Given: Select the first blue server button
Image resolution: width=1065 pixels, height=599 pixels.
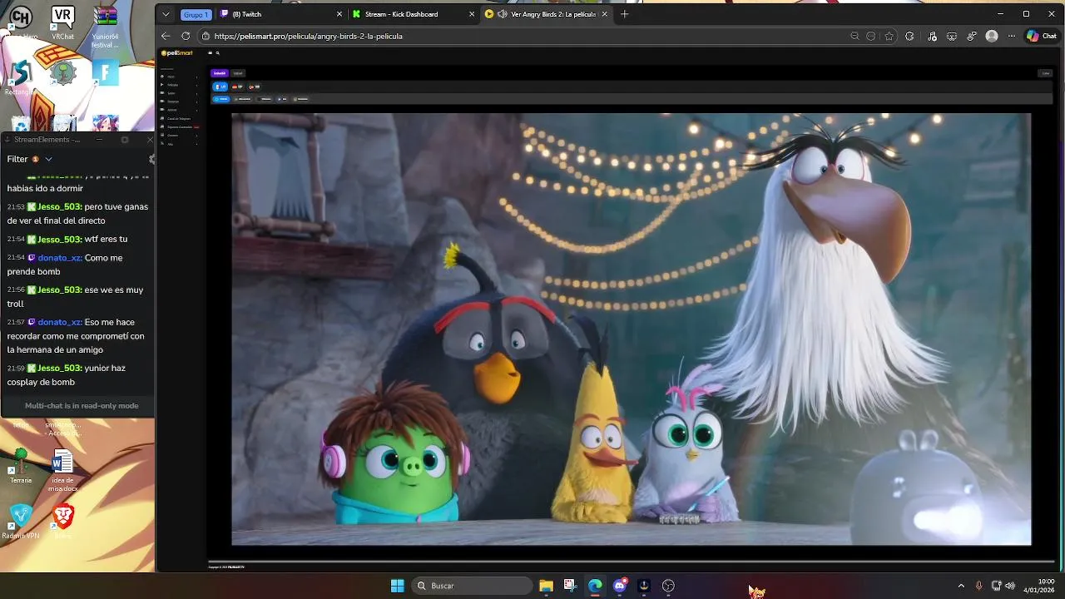Looking at the screenshot, I should point(221,99).
